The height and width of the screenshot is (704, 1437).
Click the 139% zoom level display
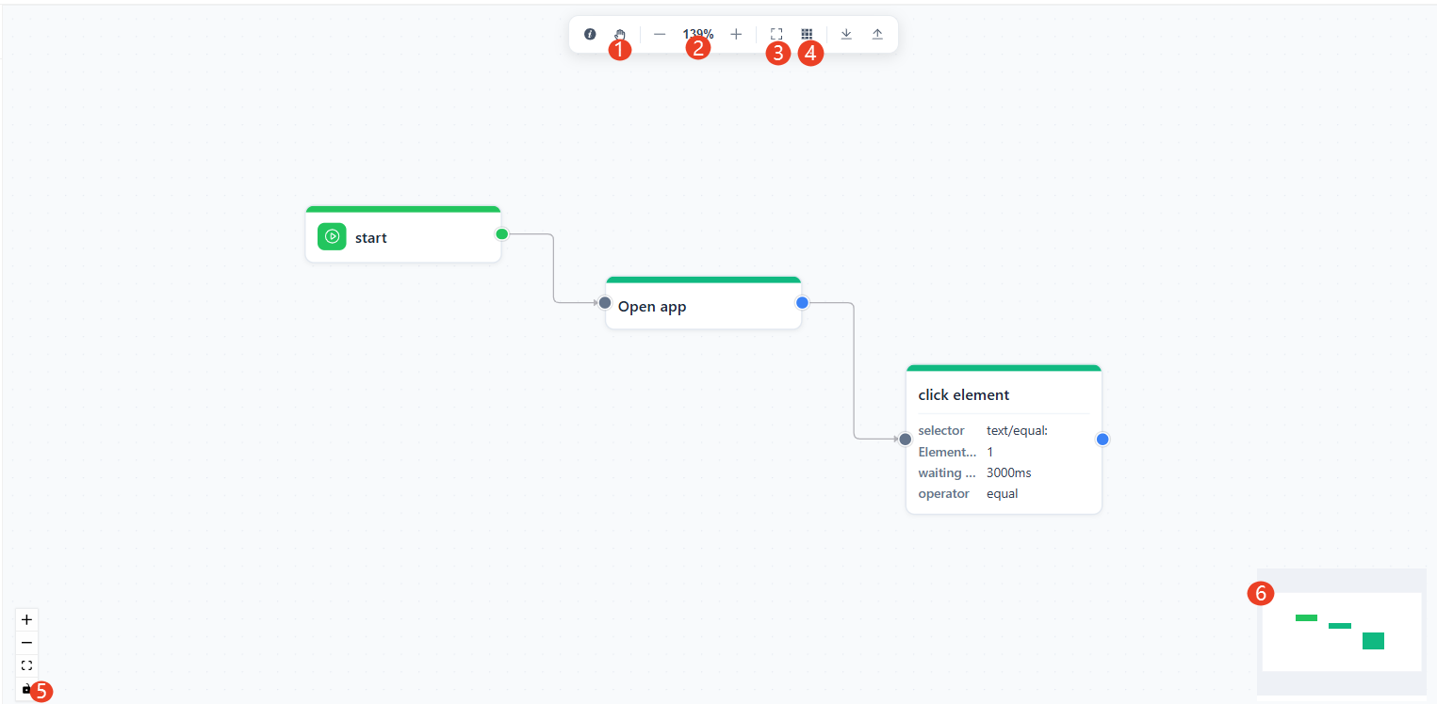pos(698,34)
